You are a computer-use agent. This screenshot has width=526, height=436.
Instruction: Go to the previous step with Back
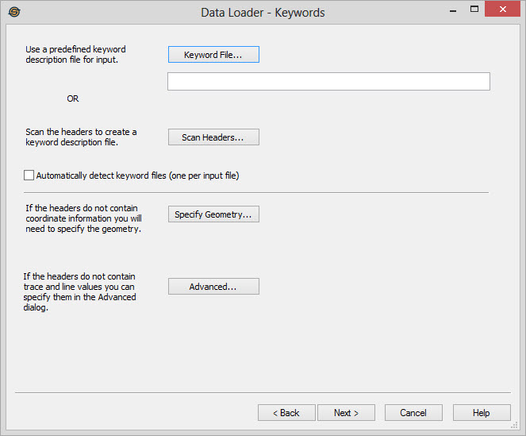click(x=286, y=413)
